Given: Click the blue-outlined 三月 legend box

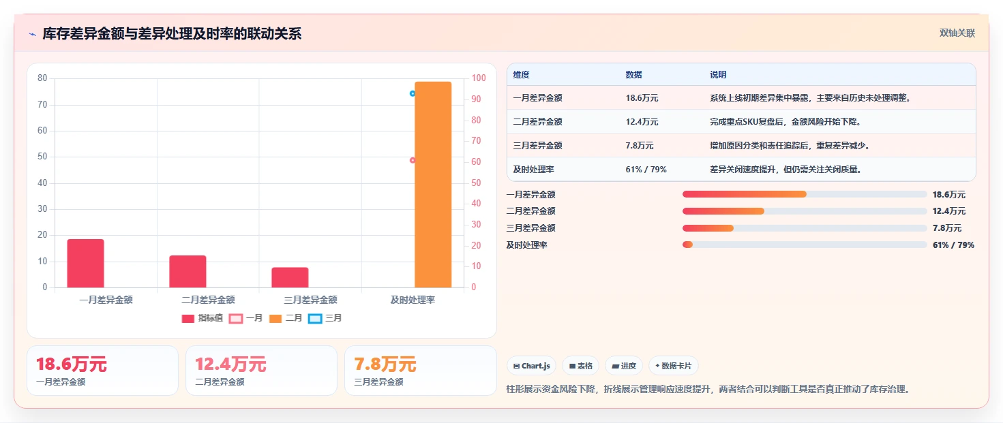Looking at the screenshot, I should click(x=315, y=319).
